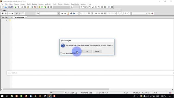Click the volume icon in the system tray
This screenshot has height=98, width=174.
pos(147,96)
